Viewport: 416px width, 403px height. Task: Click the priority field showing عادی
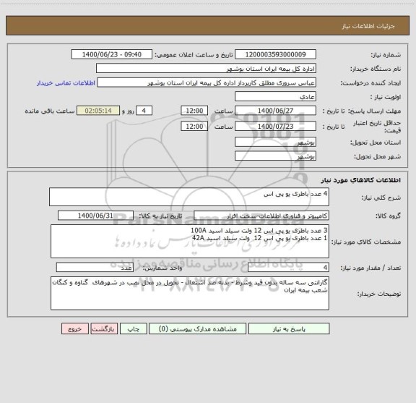[275, 97]
